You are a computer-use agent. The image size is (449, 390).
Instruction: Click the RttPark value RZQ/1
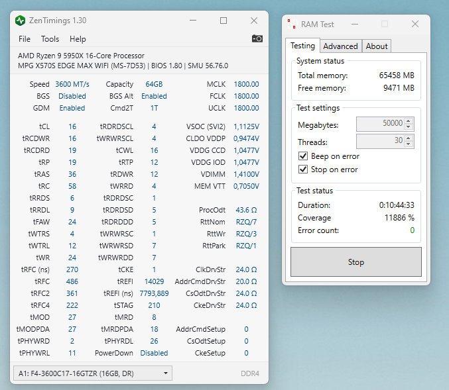[x=246, y=246]
